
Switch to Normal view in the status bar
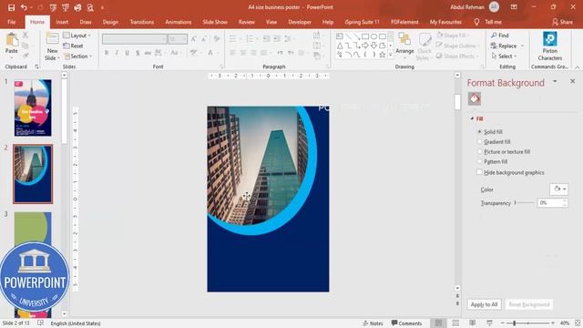coord(439,323)
